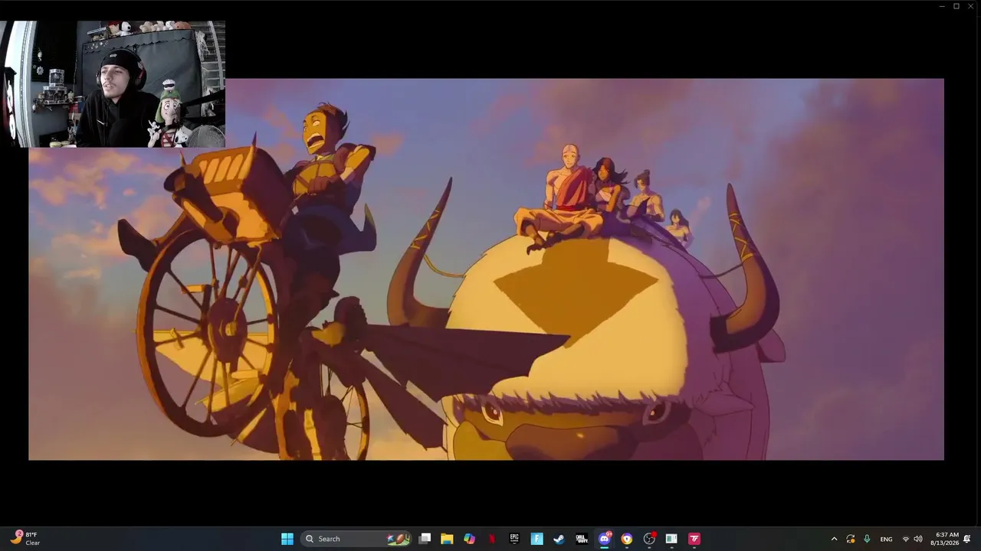This screenshot has width=981, height=551.
Task: Launch Call of Duty from taskbar
Action: pyautogui.click(x=582, y=539)
